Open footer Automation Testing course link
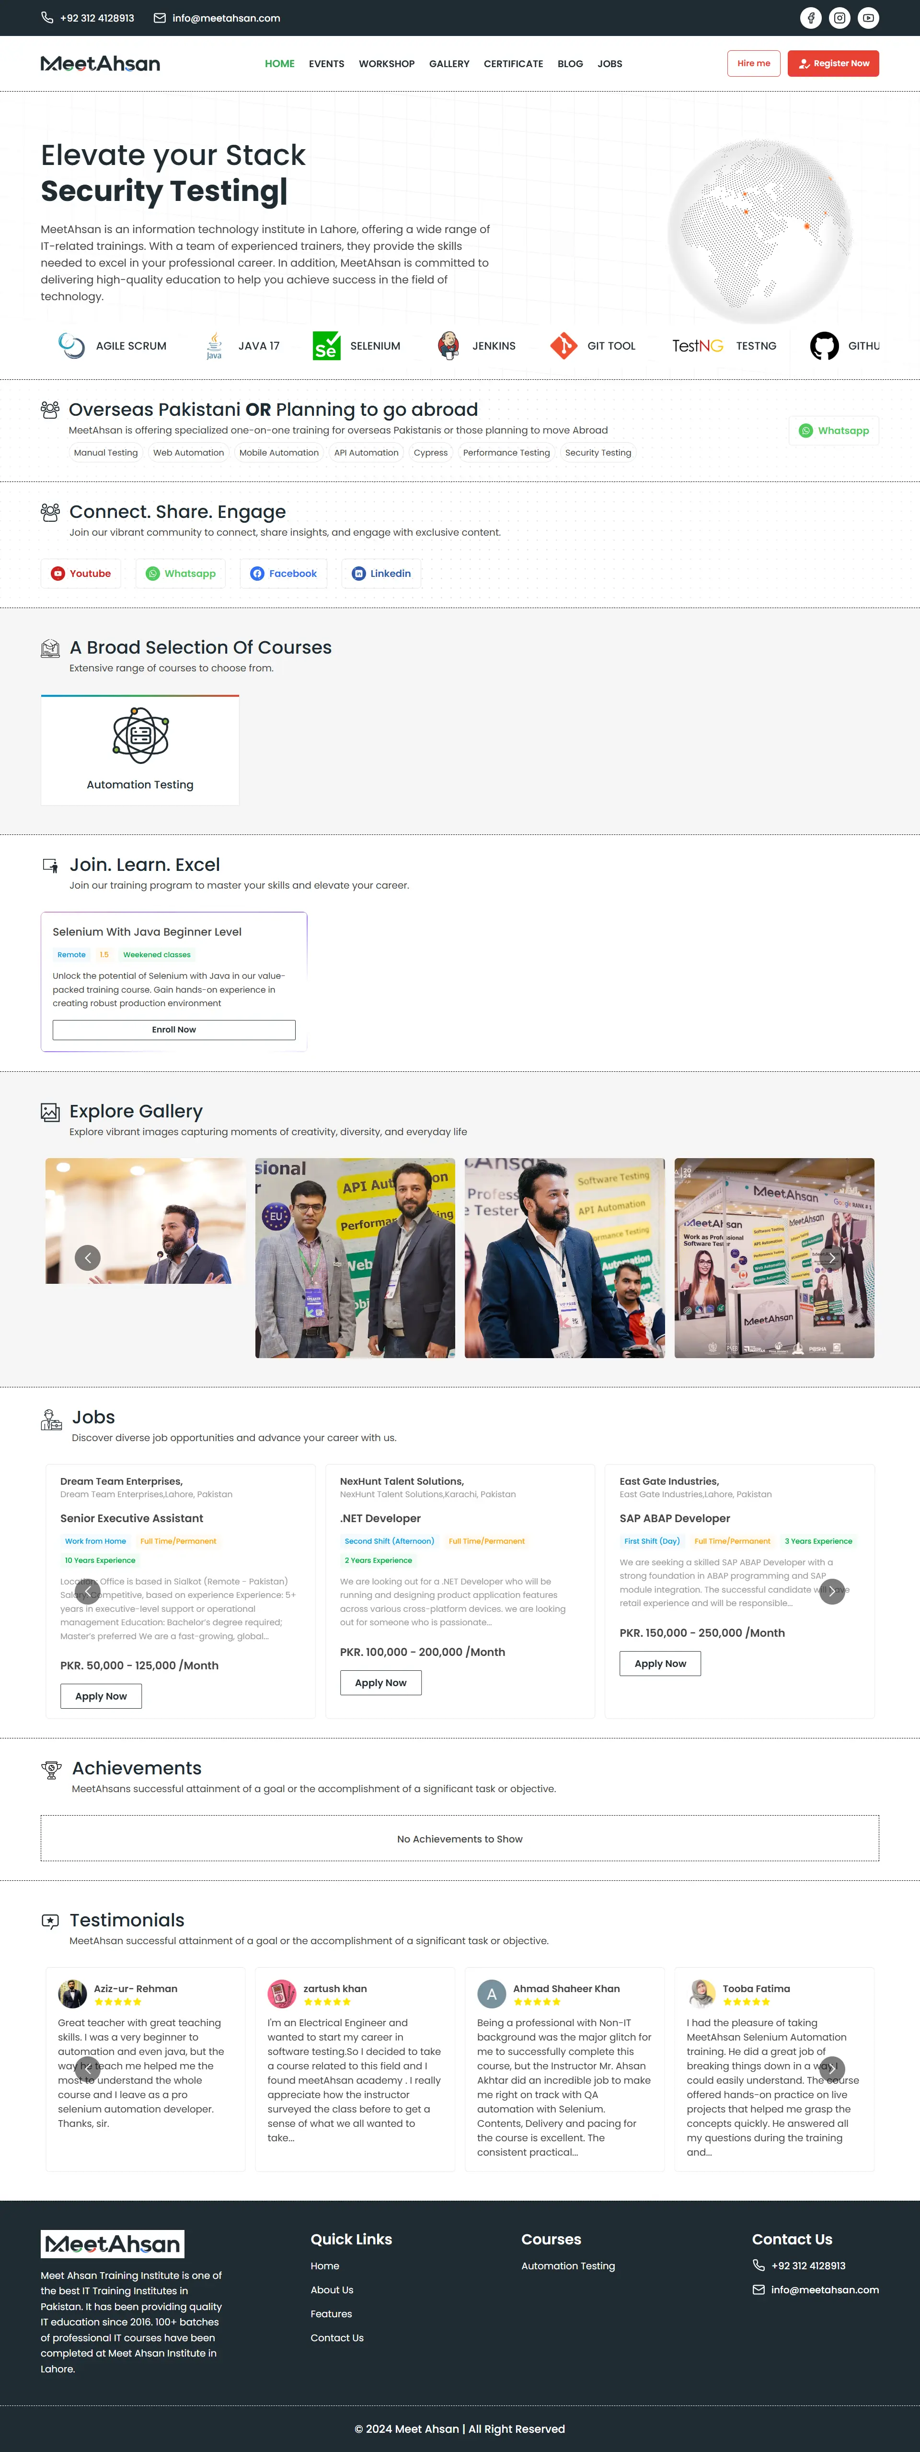The image size is (920, 2452). click(x=568, y=2266)
